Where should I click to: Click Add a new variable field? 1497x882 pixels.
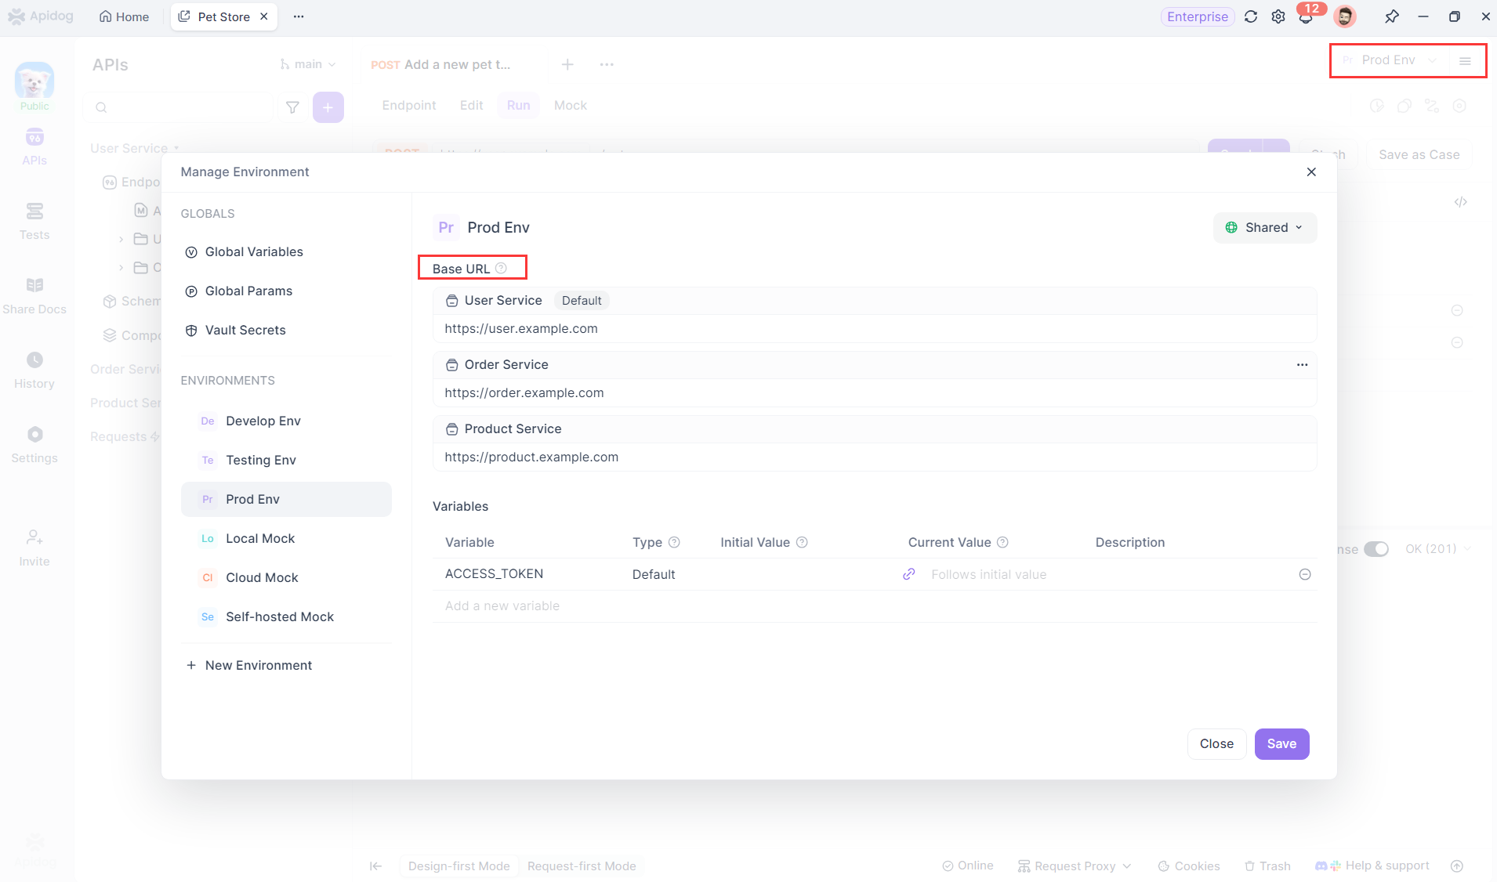502,605
